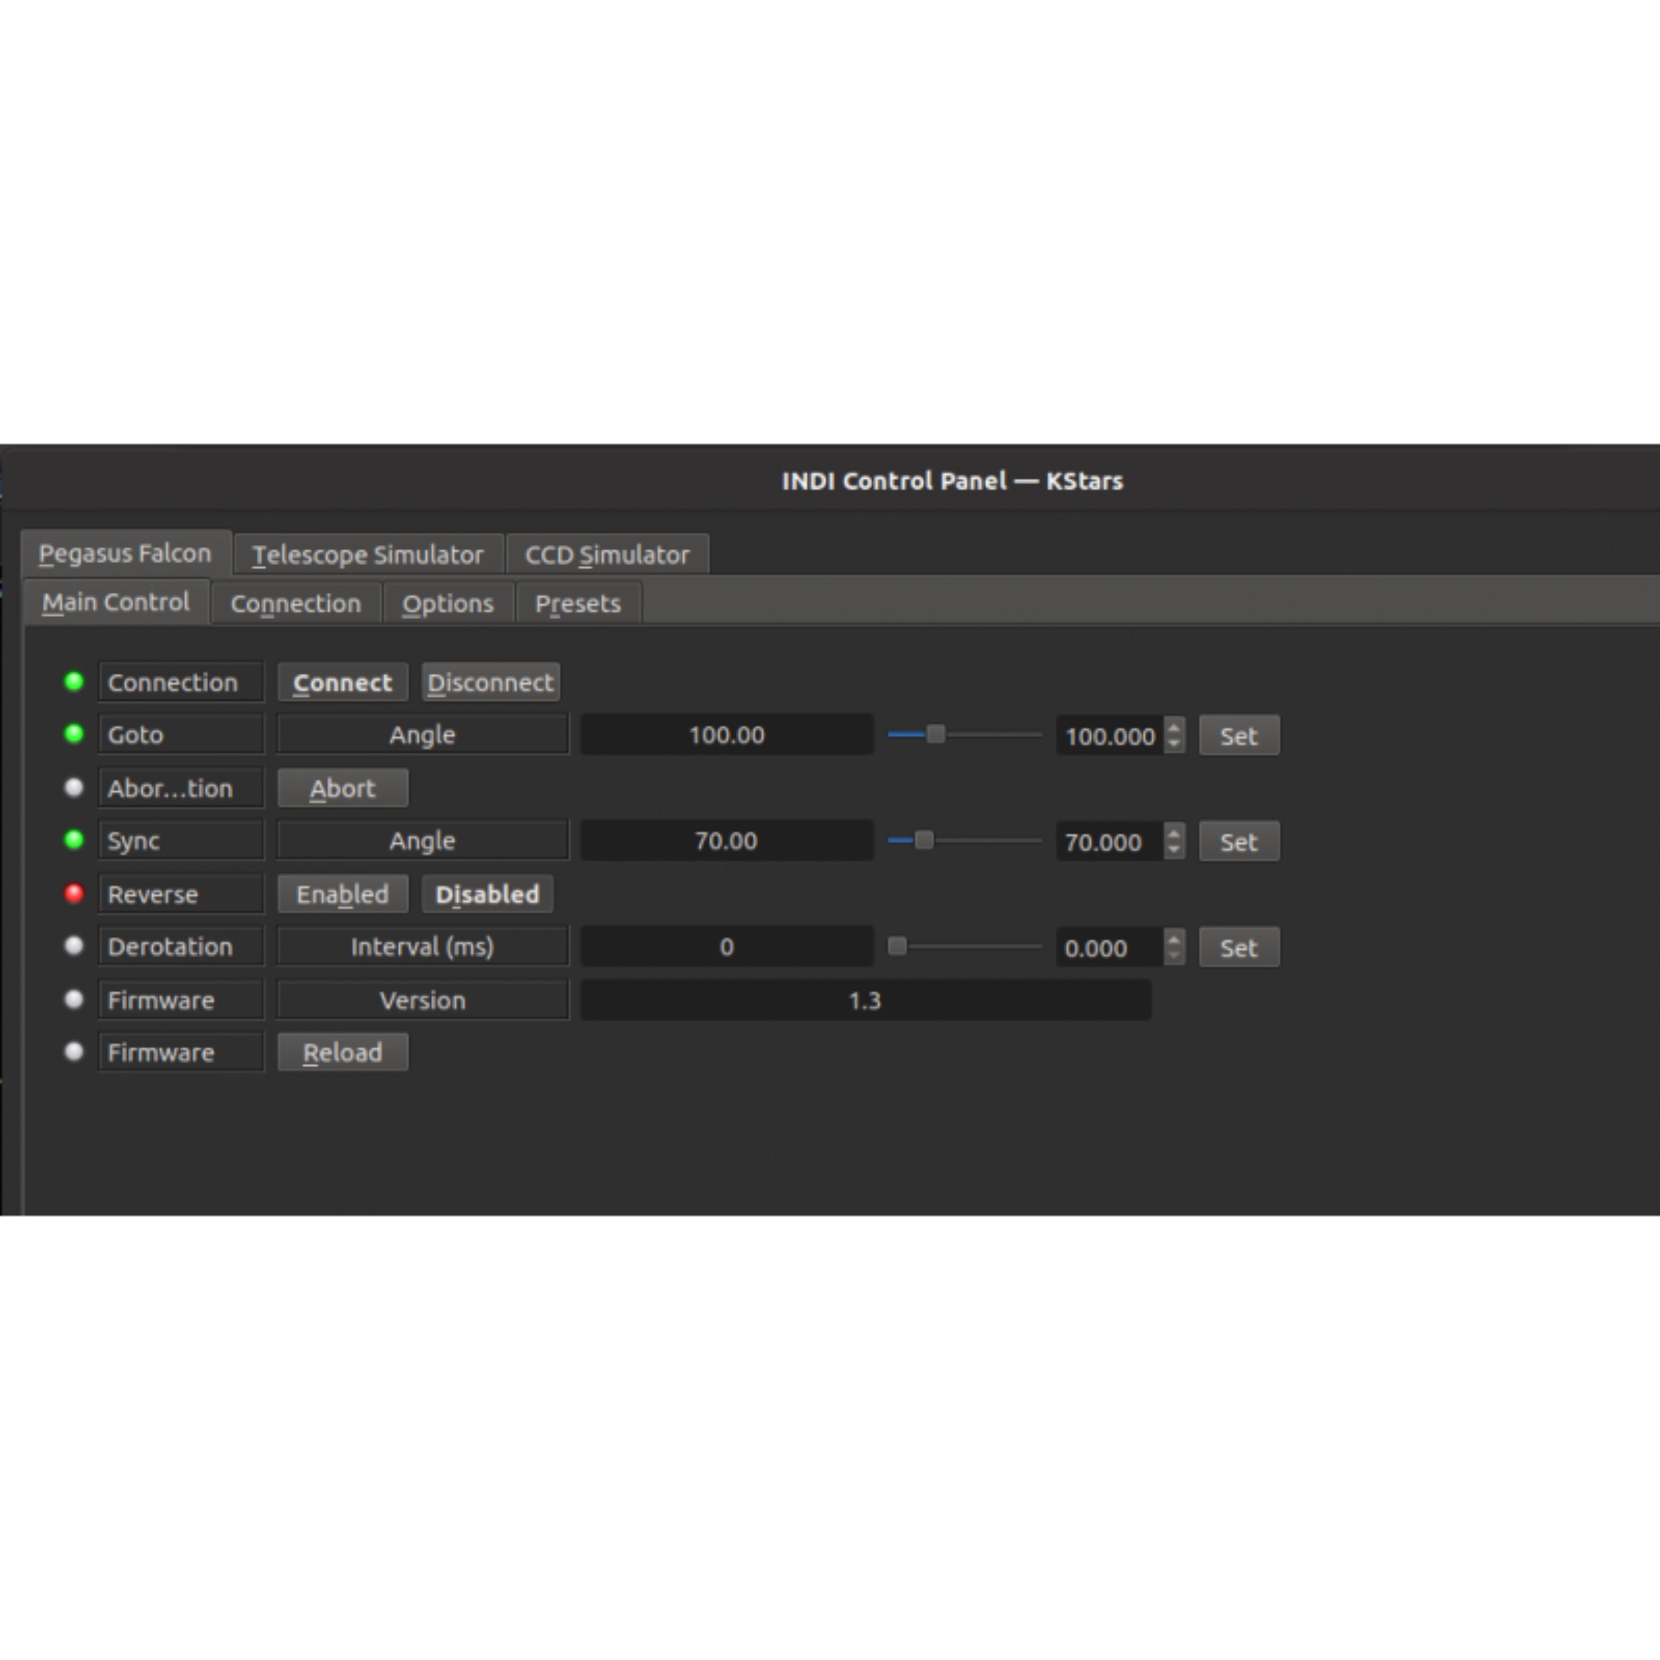Click the Firmware label beside Reload

pyautogui.click(x=181, y=1053)
